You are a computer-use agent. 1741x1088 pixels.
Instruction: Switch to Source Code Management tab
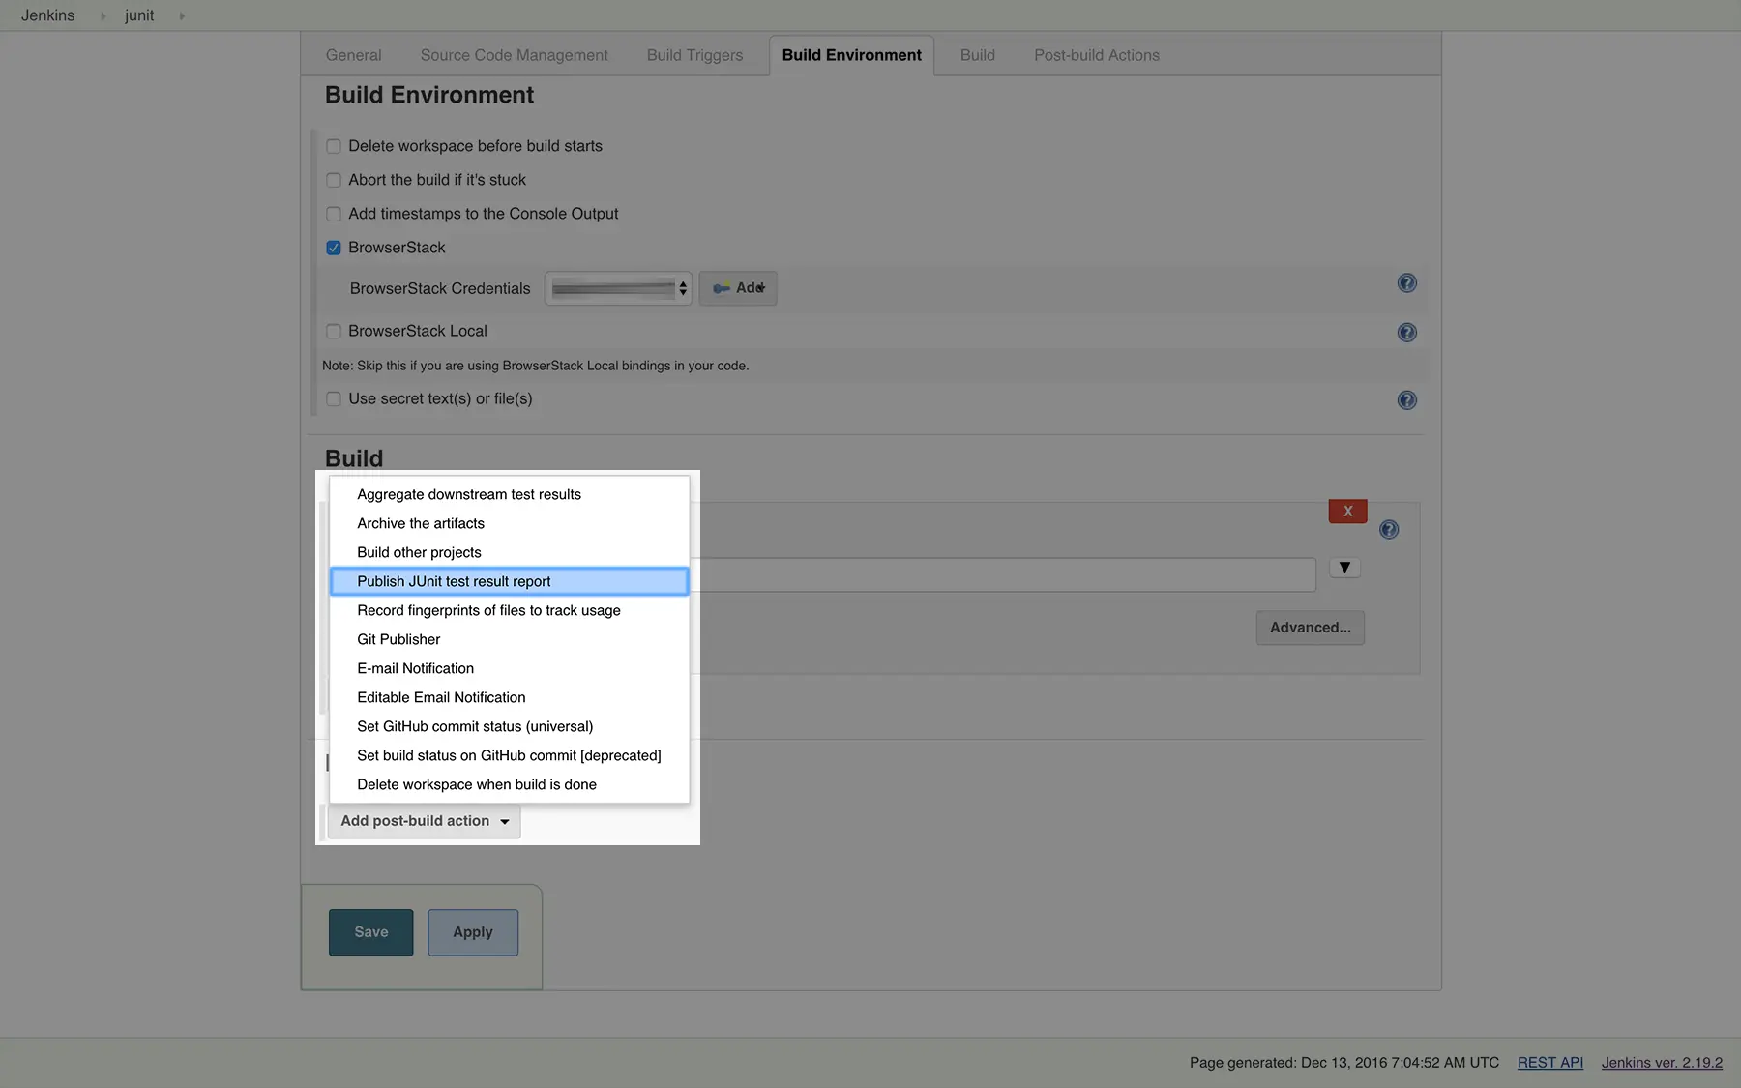point(514,55)
